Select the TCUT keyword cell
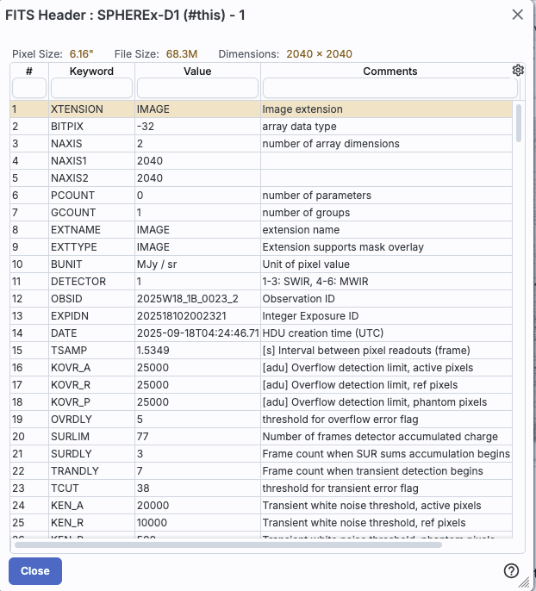This screenshot has height=591, width=536. pyautogui.click(x=91, y=488)
